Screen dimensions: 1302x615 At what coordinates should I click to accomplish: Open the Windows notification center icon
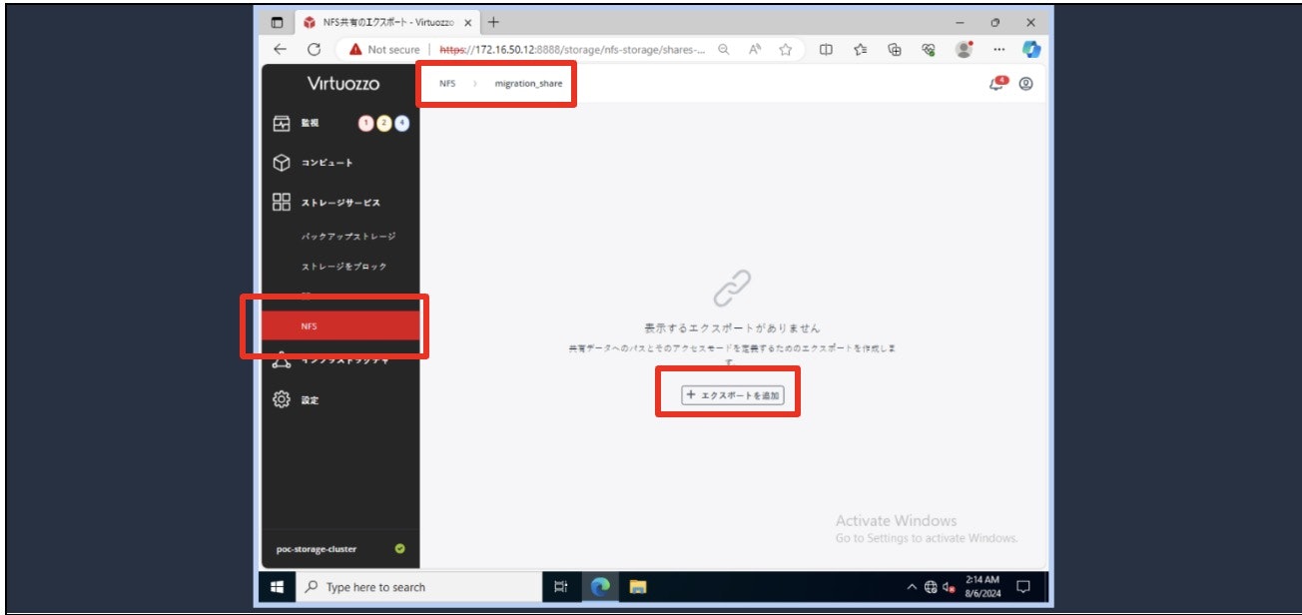click(x=1022, y=587)
